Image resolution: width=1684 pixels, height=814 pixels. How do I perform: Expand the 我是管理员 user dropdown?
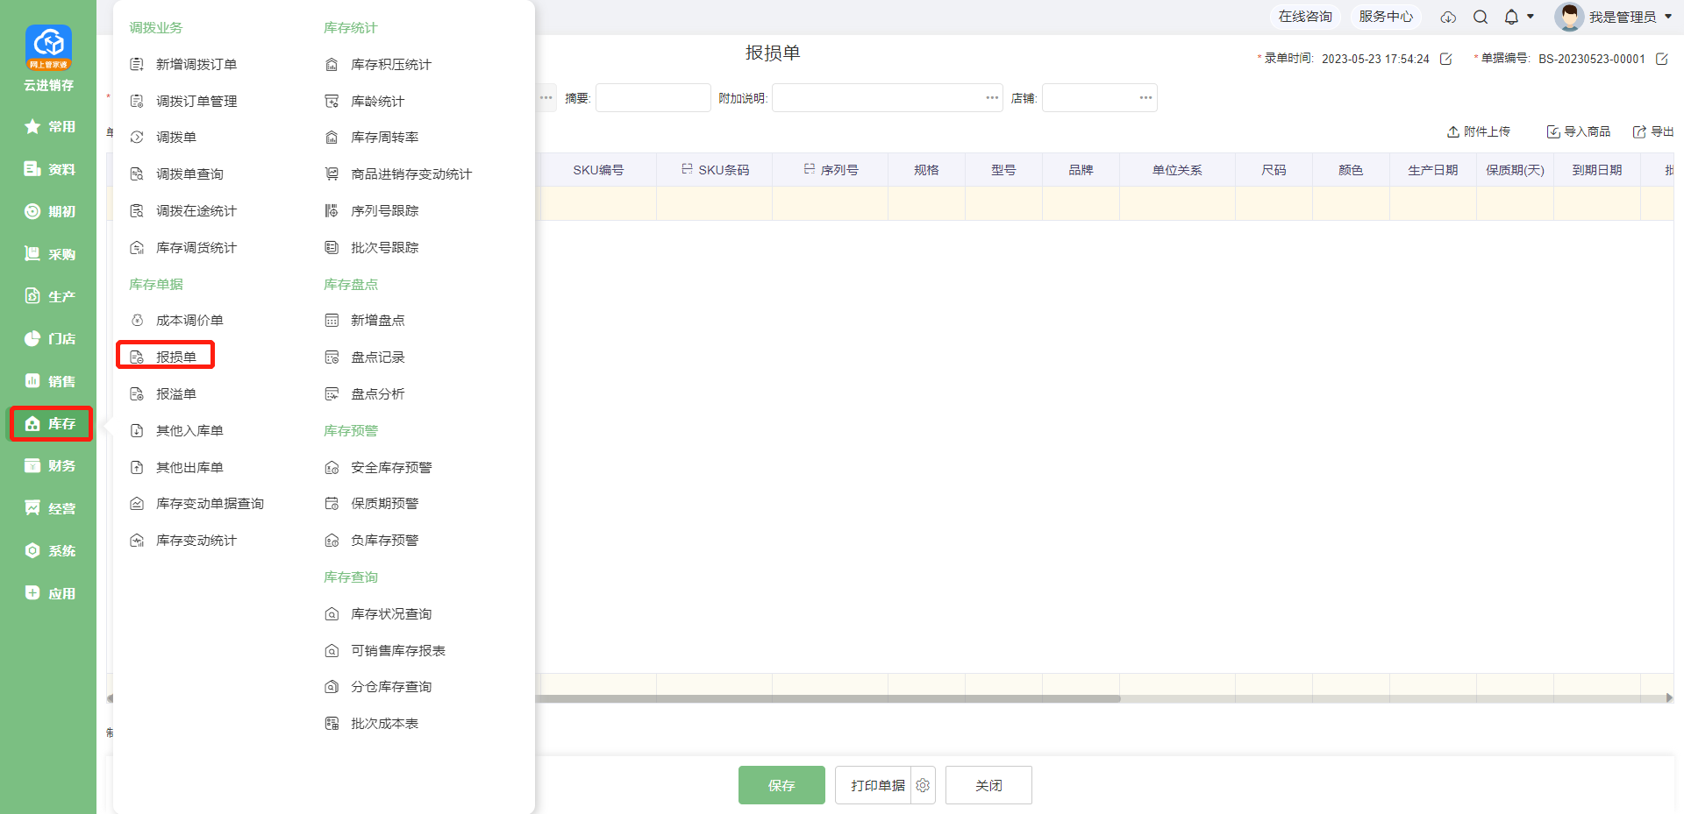[x=1614, y=17]
